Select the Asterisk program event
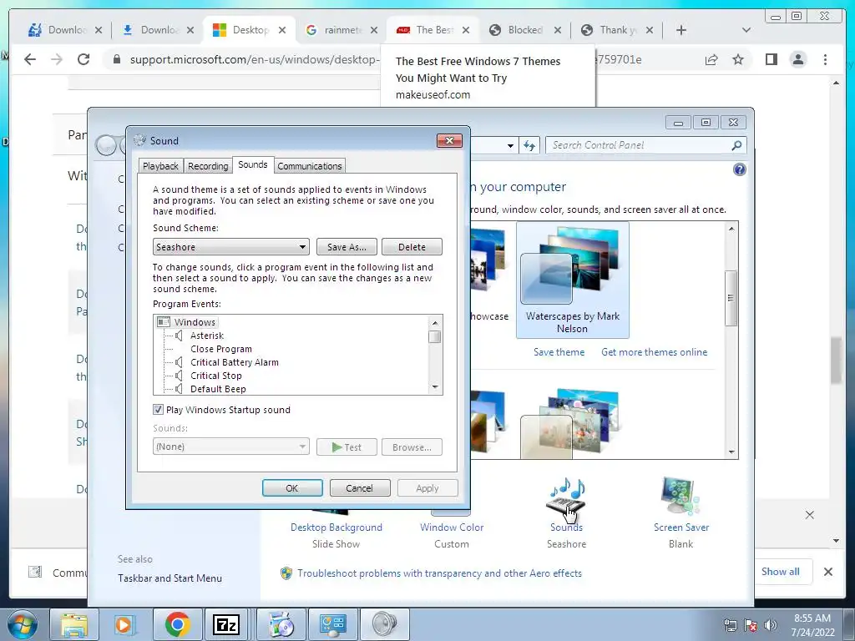Image resolution: width=855 pixels, height=641 pixels. tap(207, 336)
